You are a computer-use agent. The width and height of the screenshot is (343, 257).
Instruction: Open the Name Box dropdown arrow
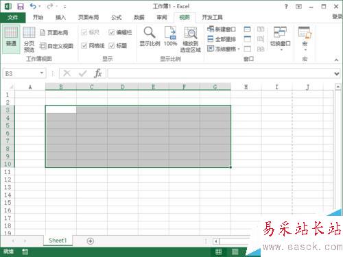click(x=42, y=73)
